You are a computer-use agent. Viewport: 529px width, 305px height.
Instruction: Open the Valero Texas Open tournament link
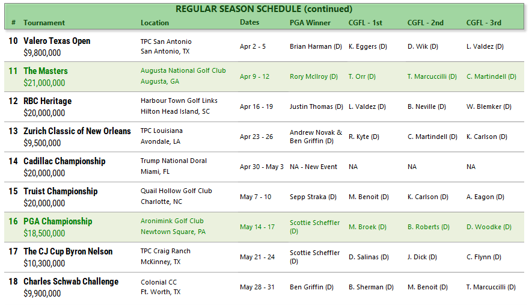click(x=57, y=41)
